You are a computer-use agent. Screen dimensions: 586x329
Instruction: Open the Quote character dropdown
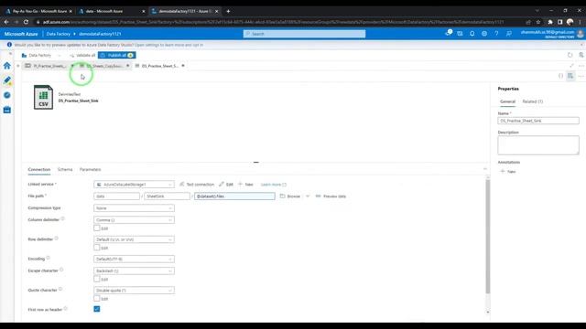point(134,291)
